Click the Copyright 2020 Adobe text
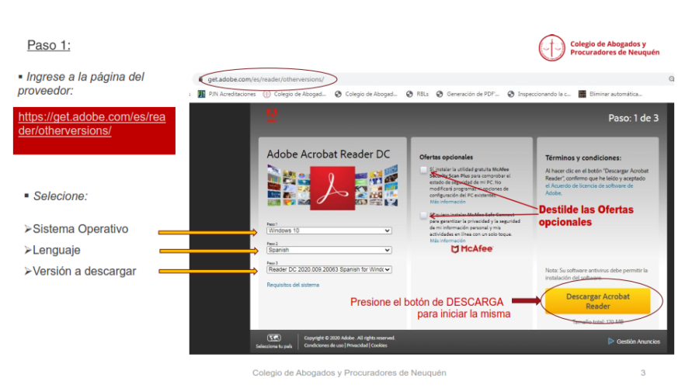 [x=349, y=338]
